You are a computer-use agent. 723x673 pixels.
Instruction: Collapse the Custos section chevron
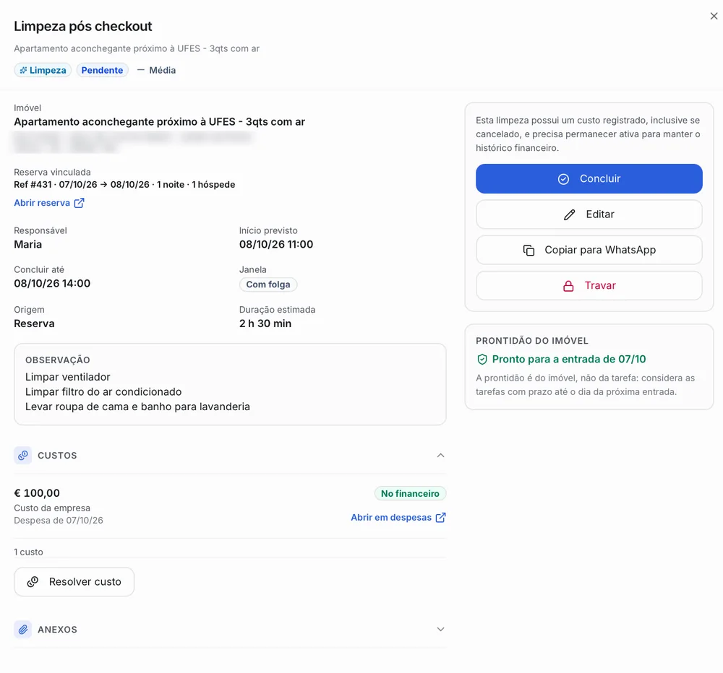pyautogui.click(x=440, y=455)
